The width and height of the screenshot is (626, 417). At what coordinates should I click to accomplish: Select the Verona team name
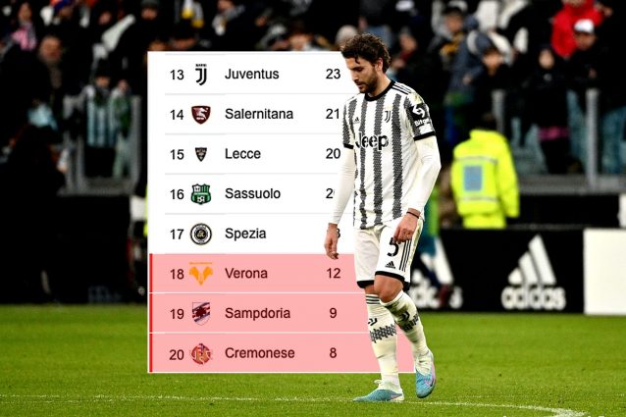click(246, 273)
